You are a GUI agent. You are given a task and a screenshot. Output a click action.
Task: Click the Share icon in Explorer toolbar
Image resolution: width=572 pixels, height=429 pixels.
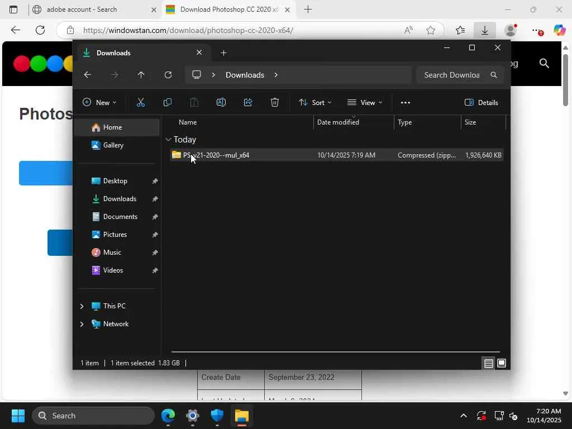click(x=248, y=103)
